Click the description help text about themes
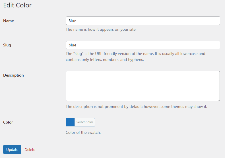This screenshot has height=158, width=225. pyautogui.click(x=136, y=107)
